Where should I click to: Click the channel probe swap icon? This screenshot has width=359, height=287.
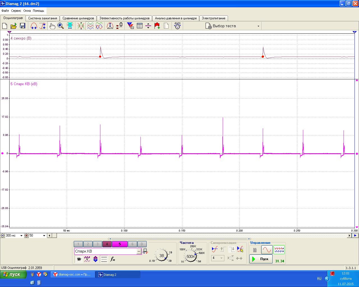point(145,251)
